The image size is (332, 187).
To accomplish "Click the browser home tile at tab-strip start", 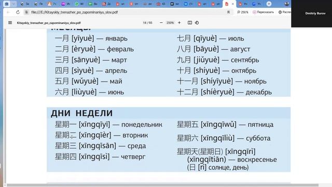I will click(7, 4).
